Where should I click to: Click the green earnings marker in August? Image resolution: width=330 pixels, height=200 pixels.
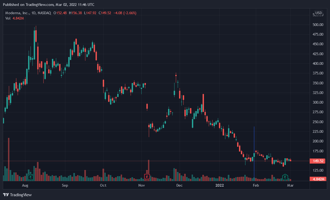coord(31,177)
